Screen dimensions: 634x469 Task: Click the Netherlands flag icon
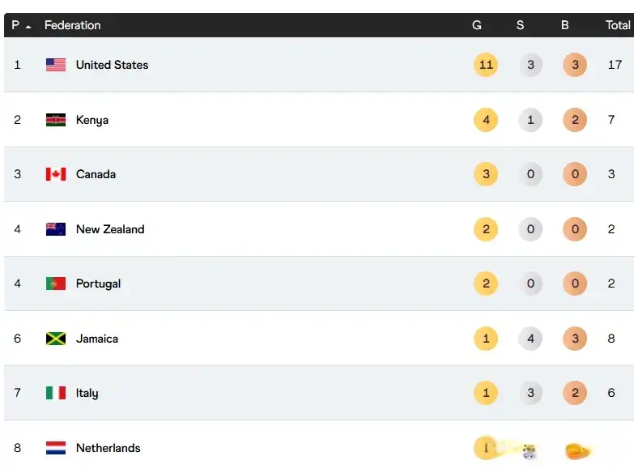point(56,448)
